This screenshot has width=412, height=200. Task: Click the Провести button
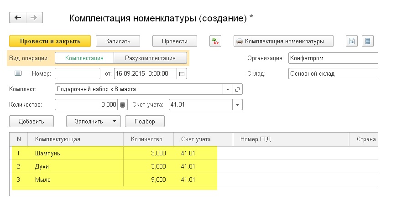pyautogui.click(x=175, y=41)
